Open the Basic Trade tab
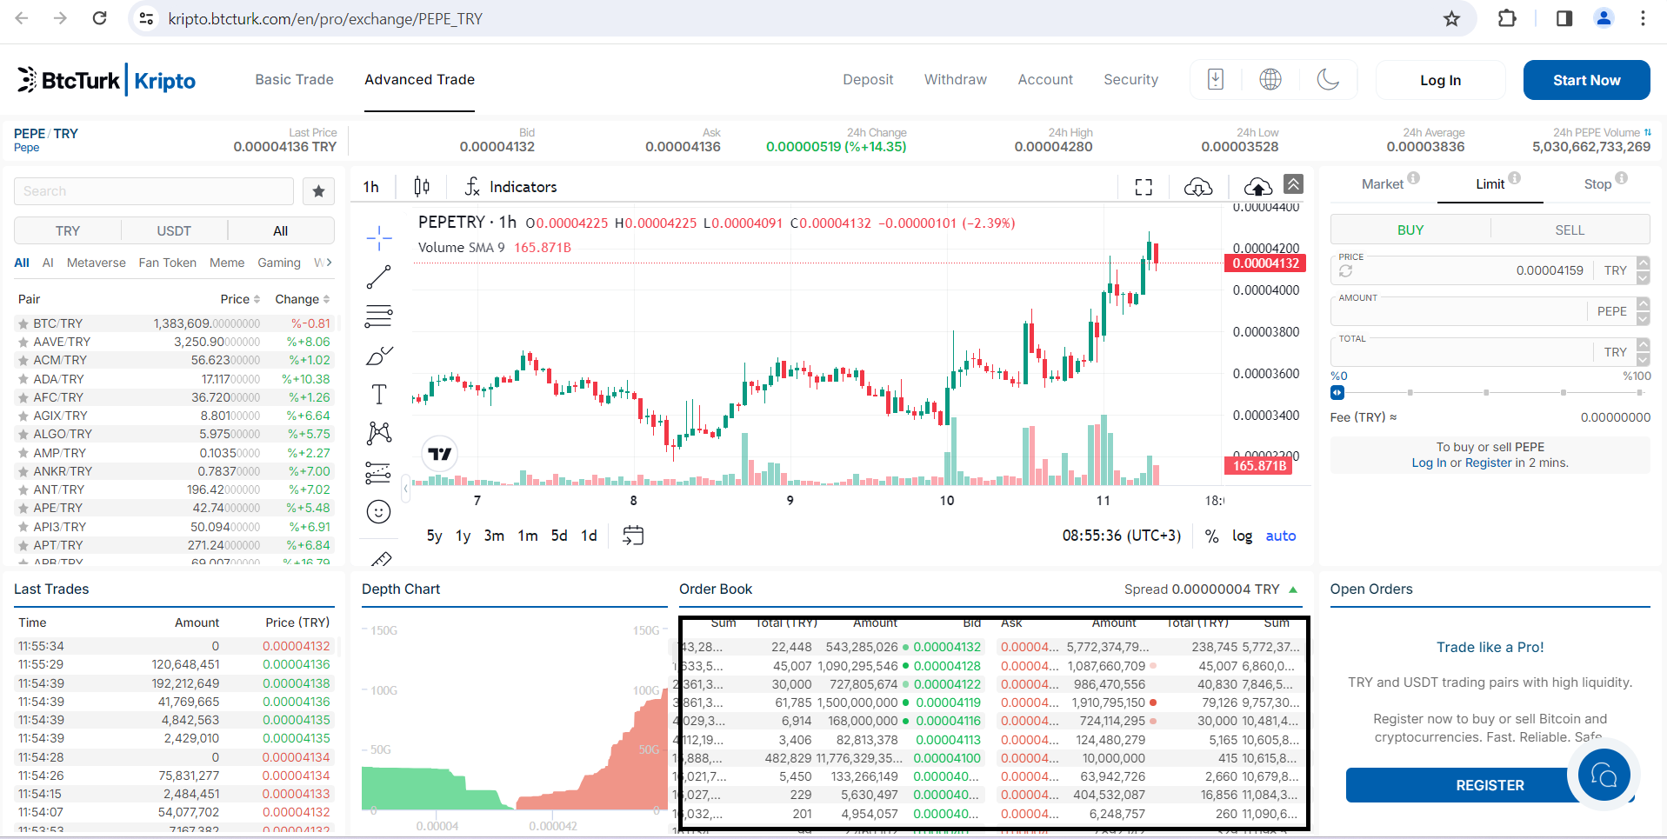 click(x=294, y=79)
